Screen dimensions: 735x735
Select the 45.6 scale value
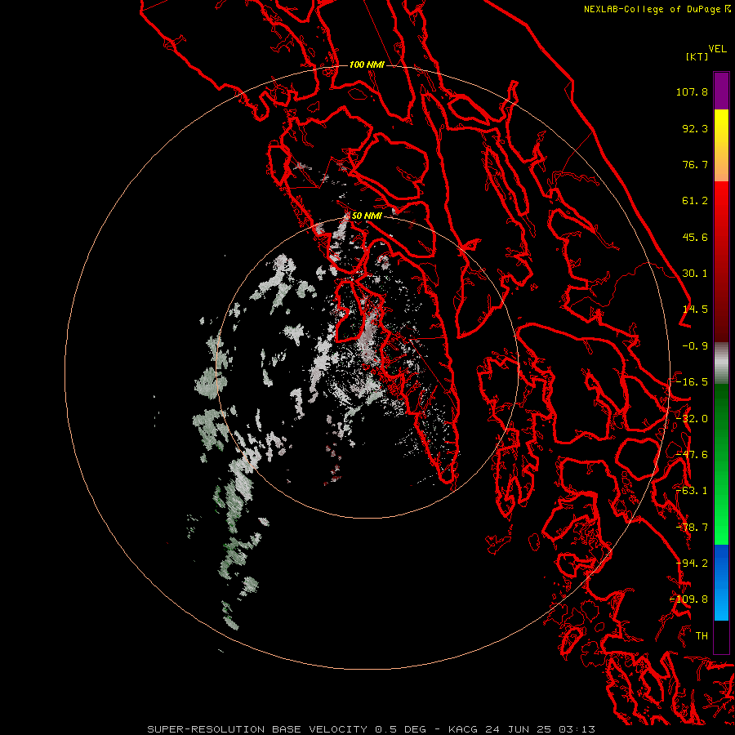coord(695,237)
